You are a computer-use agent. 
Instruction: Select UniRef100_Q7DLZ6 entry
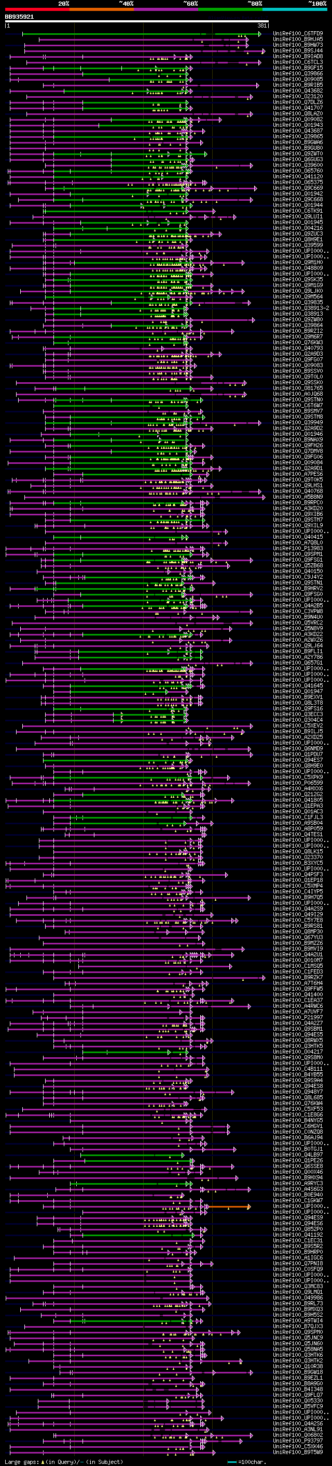[x=298, y=102]
